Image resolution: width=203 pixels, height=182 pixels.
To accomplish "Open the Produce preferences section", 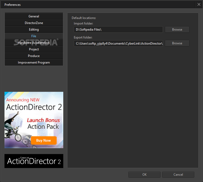I will (x=34, y=56).
